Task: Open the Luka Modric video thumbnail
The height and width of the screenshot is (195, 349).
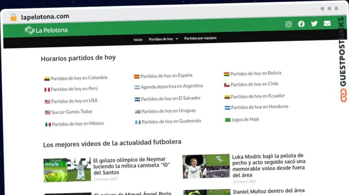Action: click(x=206, y=166)
